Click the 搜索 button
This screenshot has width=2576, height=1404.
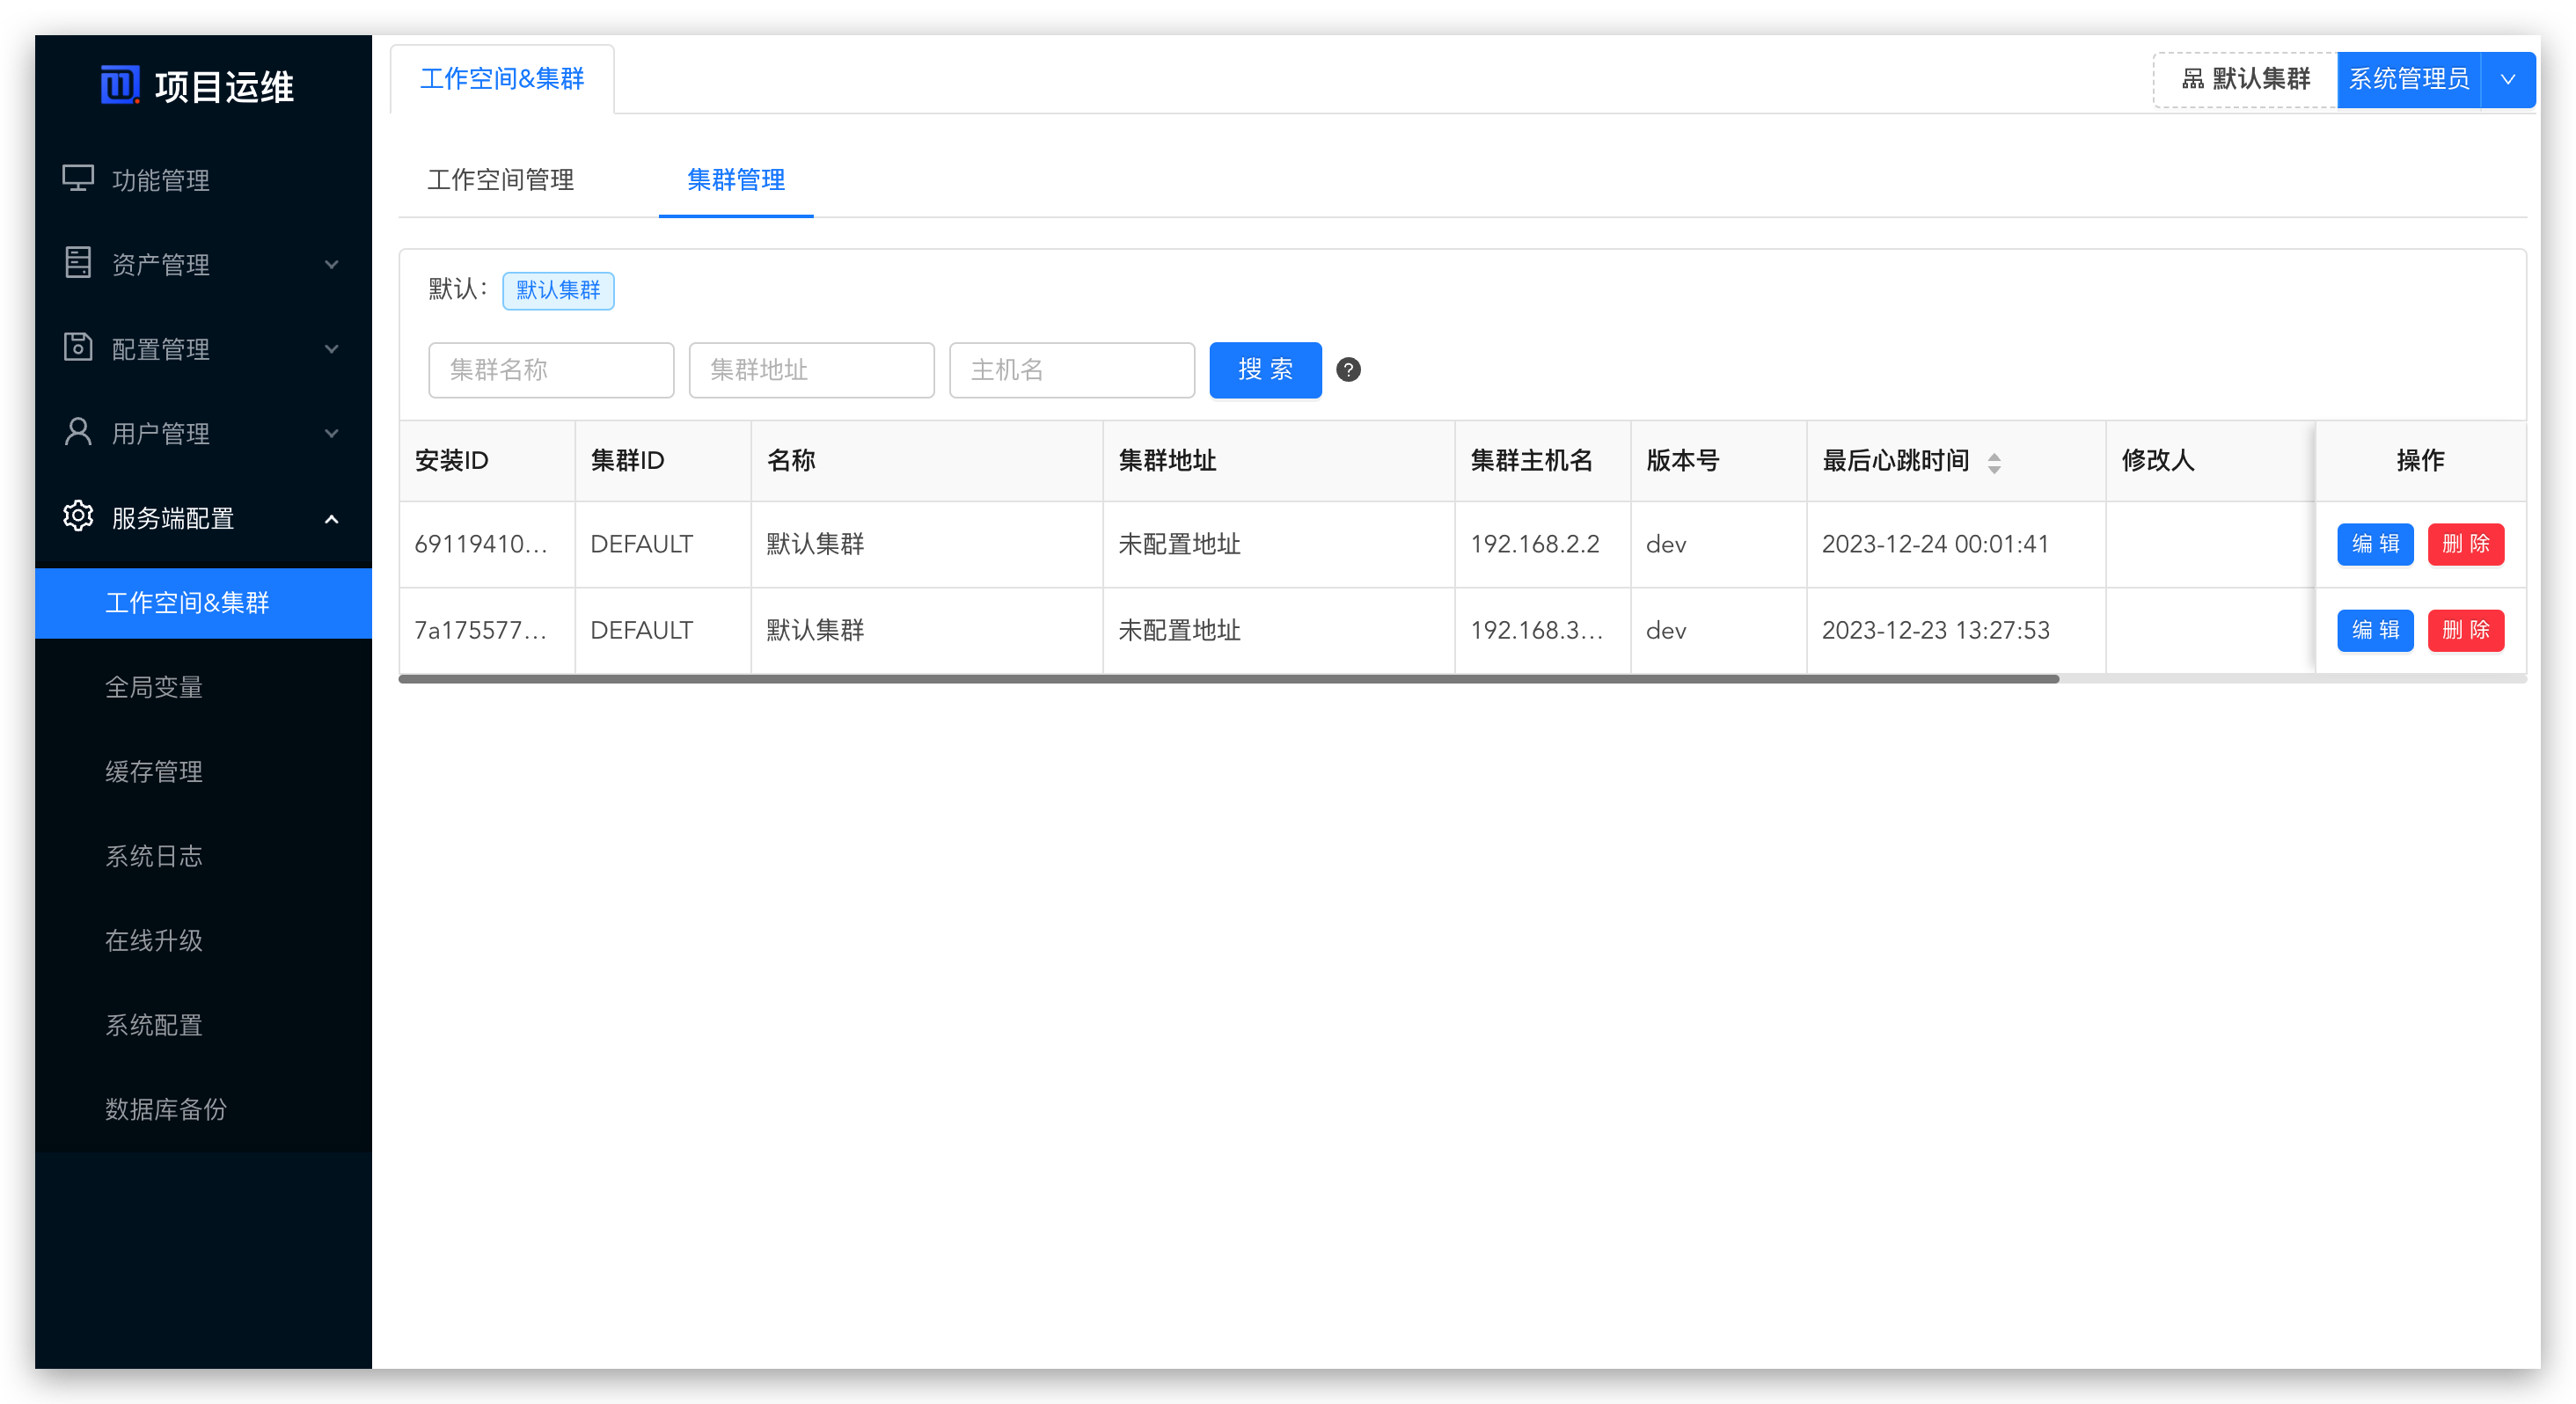pos(1265,371)
